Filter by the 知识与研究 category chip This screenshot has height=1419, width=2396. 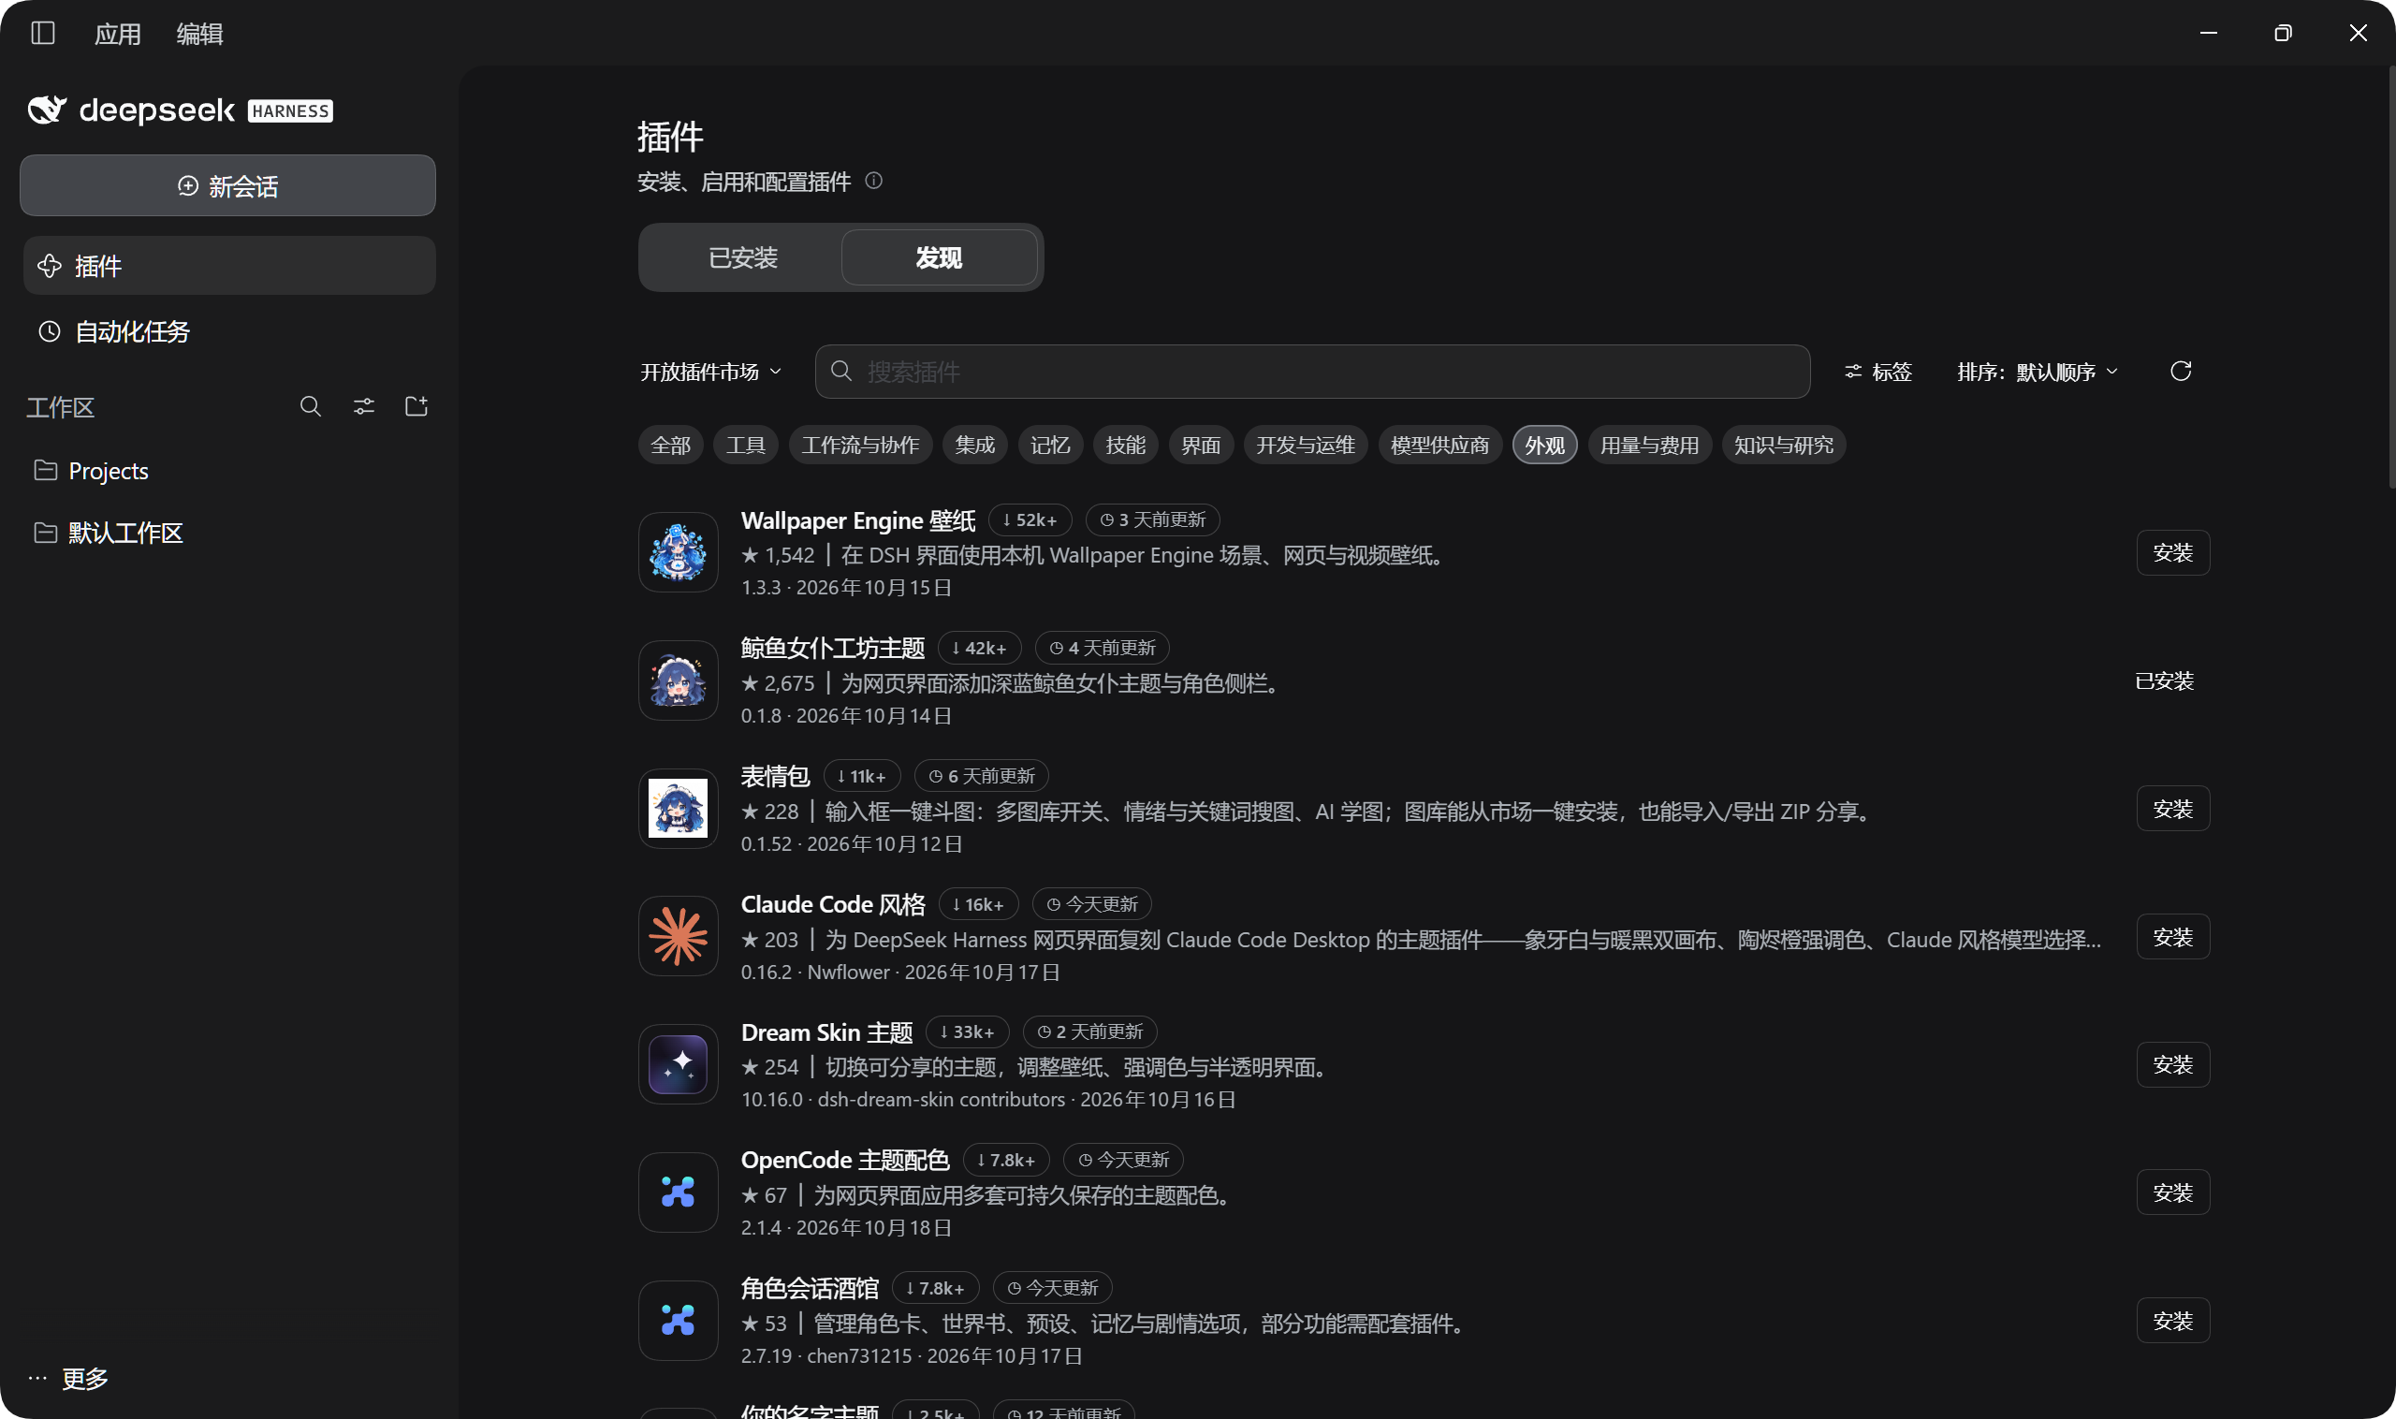coord(1783,445)
